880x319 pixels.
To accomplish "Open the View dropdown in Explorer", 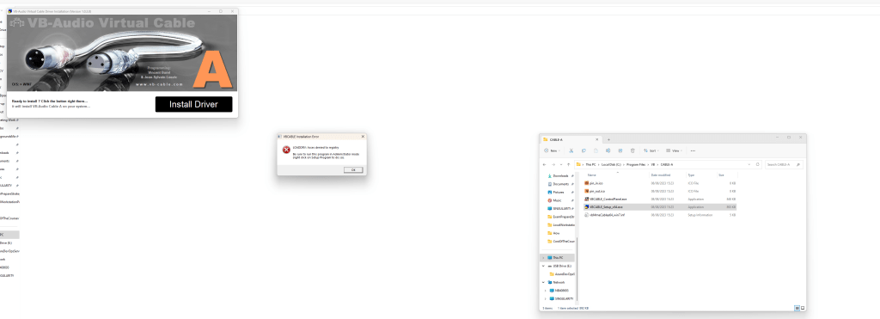I will pyautogui.click(x=675, y=150).
